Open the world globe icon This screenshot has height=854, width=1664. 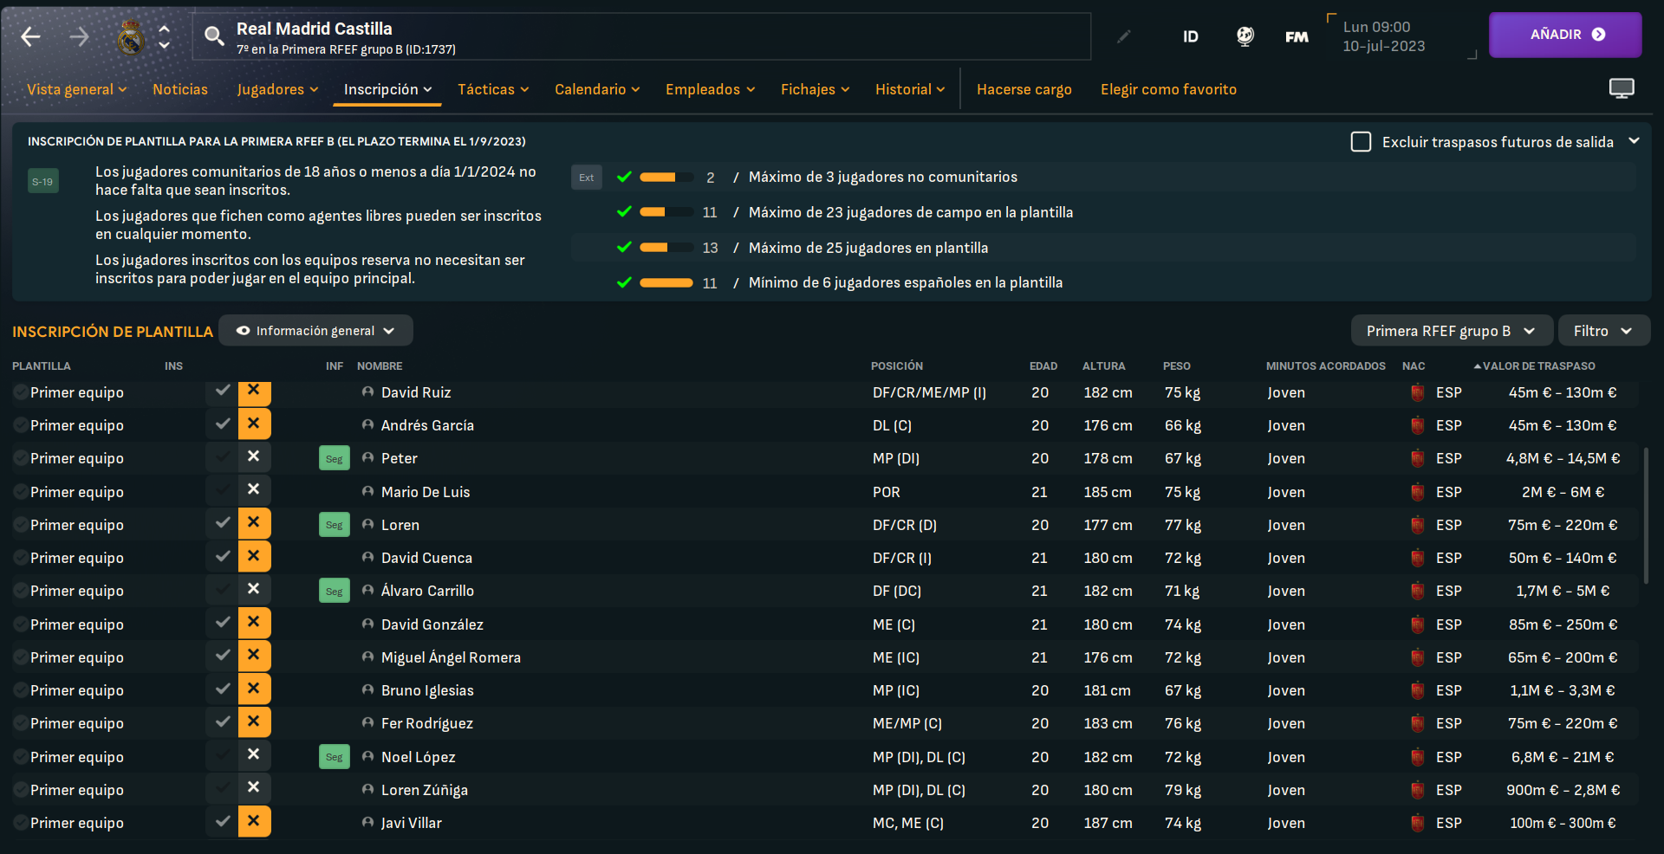pos(1245,36)
